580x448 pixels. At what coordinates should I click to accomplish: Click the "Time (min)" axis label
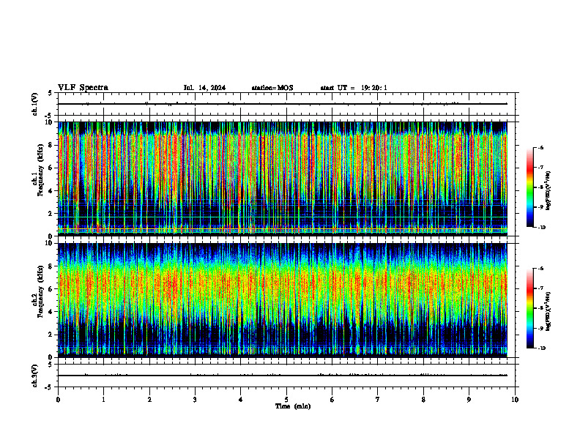tap(293, 406)
